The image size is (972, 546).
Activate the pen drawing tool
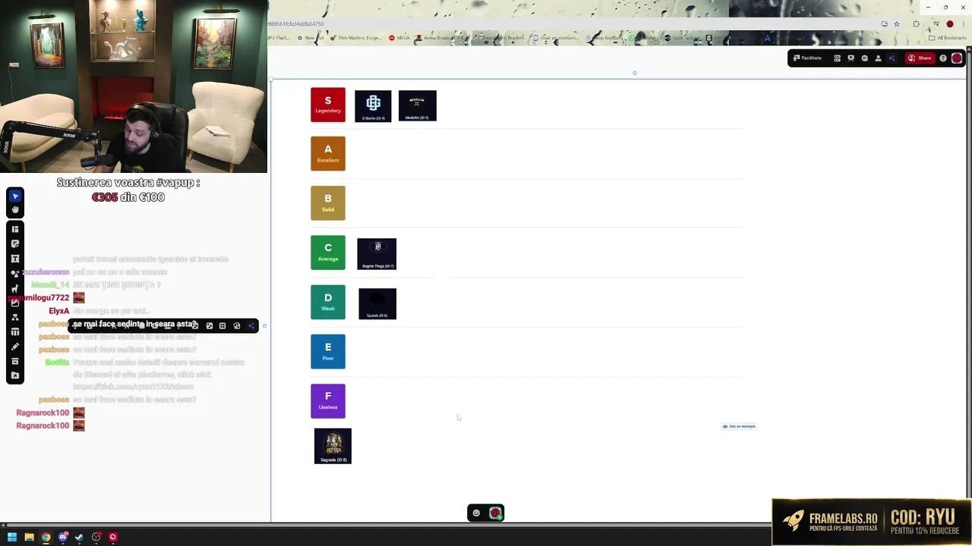point(15,347)
